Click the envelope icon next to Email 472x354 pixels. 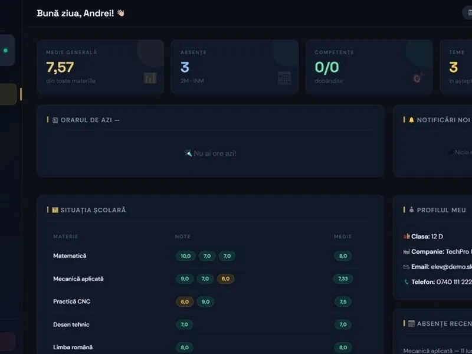[x=407, y=267]
